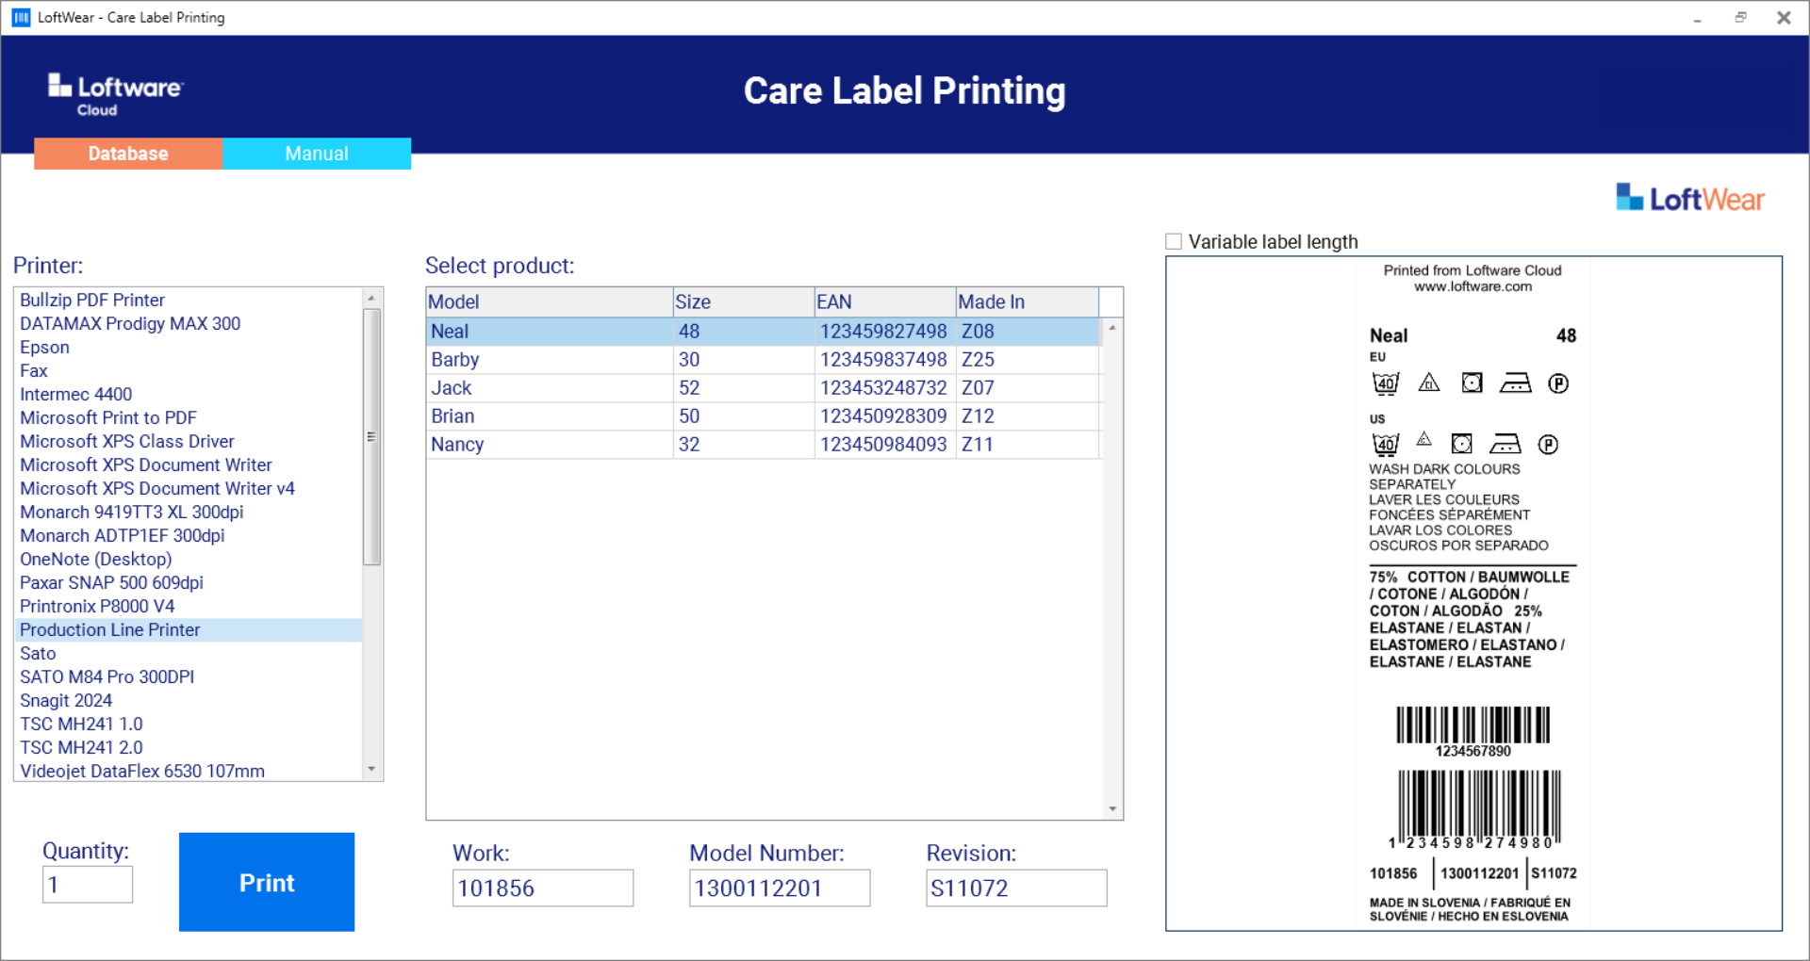1810x961 pixels.
Task: Close the LoftWear window
Action: (1784, 18)
